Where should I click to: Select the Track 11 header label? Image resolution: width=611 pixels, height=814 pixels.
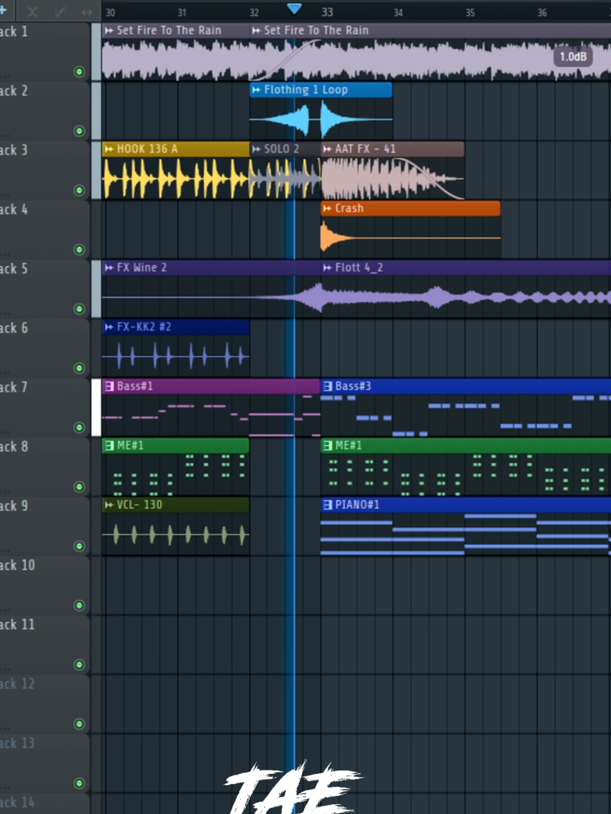point(18,625)
